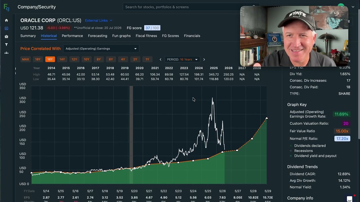Viewport: 360px width, 202px height.
Task: Switch to the Forecasting tab
Action: [98, 36]
